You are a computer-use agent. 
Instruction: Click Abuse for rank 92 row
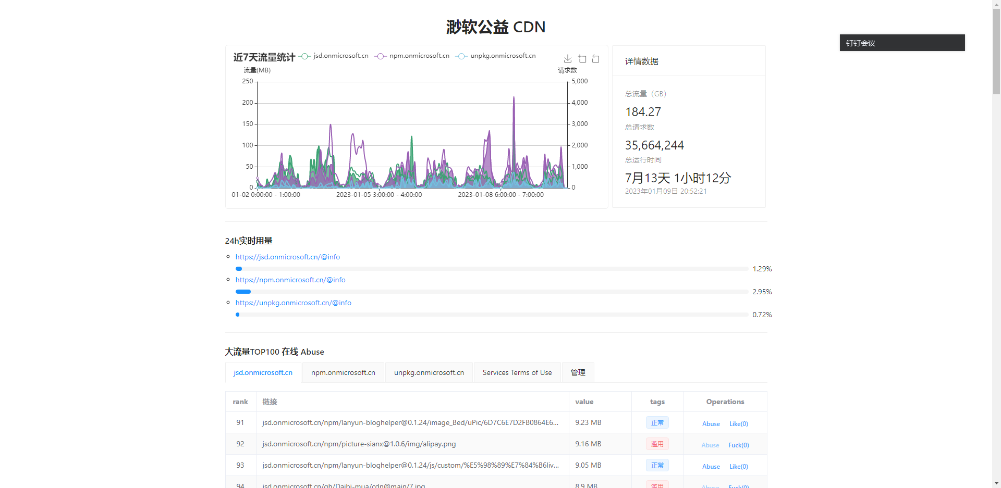tap(710, 445)
